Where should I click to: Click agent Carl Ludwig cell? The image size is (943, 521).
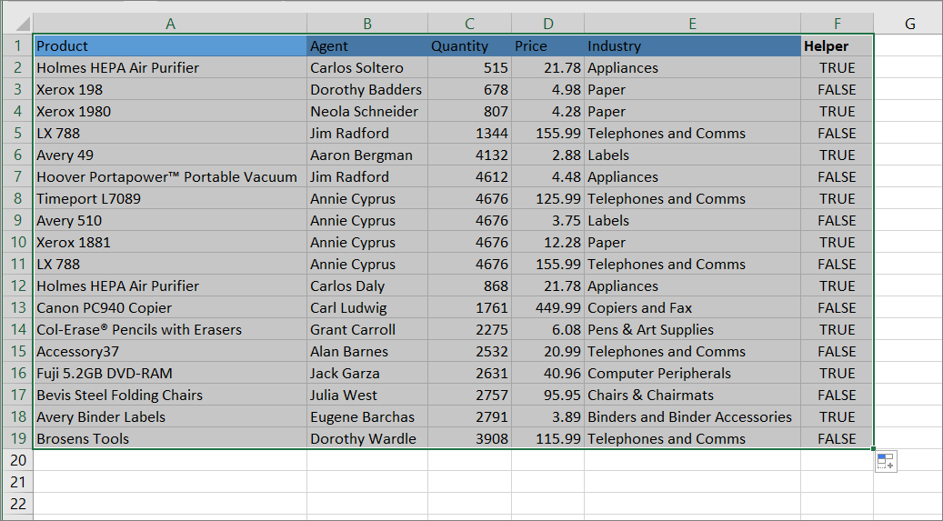[367, 307]
